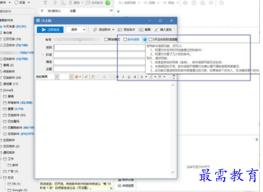Click the blue Send Now button

point(50,30)
